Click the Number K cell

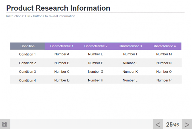[130, 72]
